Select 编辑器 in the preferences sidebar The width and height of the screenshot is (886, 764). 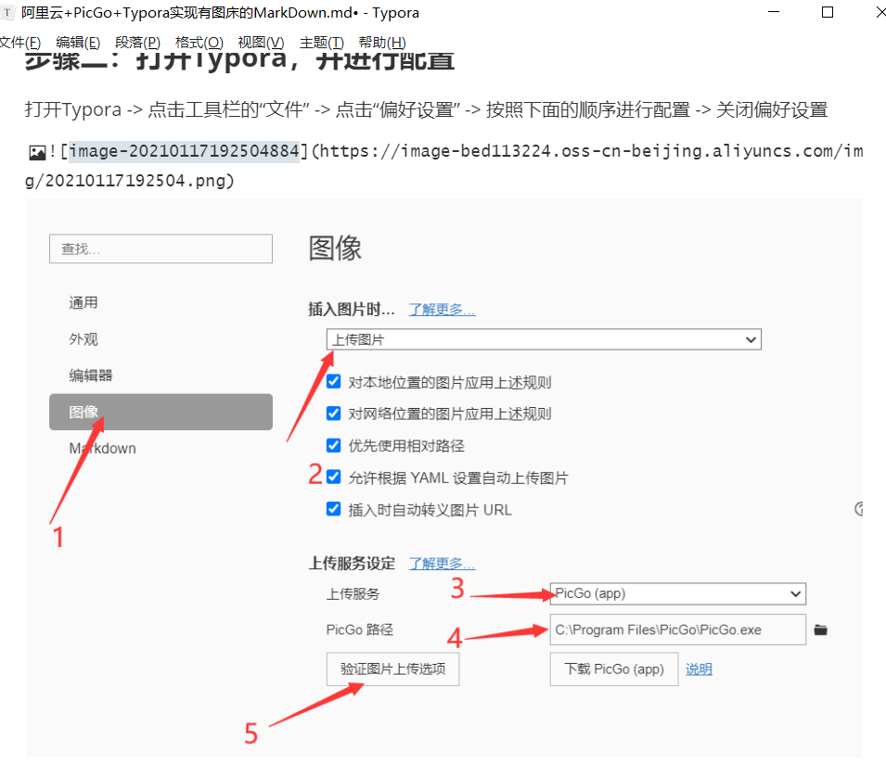(90, 376)
